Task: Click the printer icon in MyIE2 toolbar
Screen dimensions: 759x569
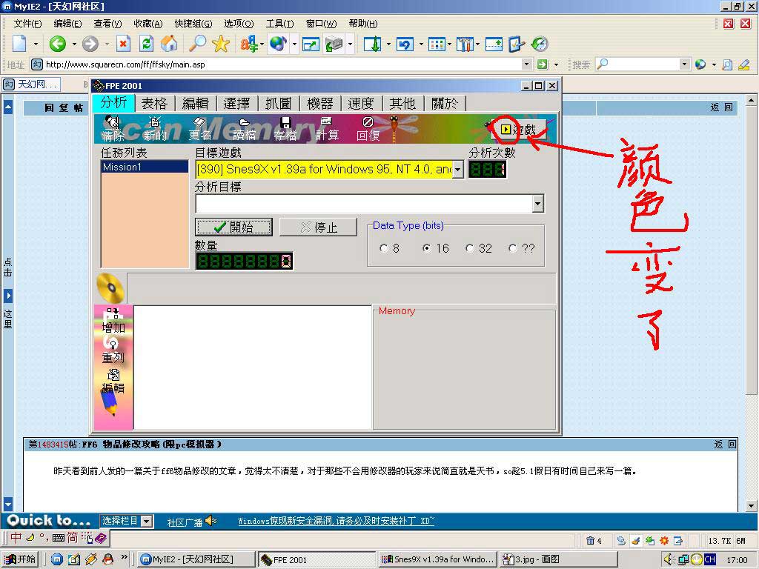Action: [334, 44]
